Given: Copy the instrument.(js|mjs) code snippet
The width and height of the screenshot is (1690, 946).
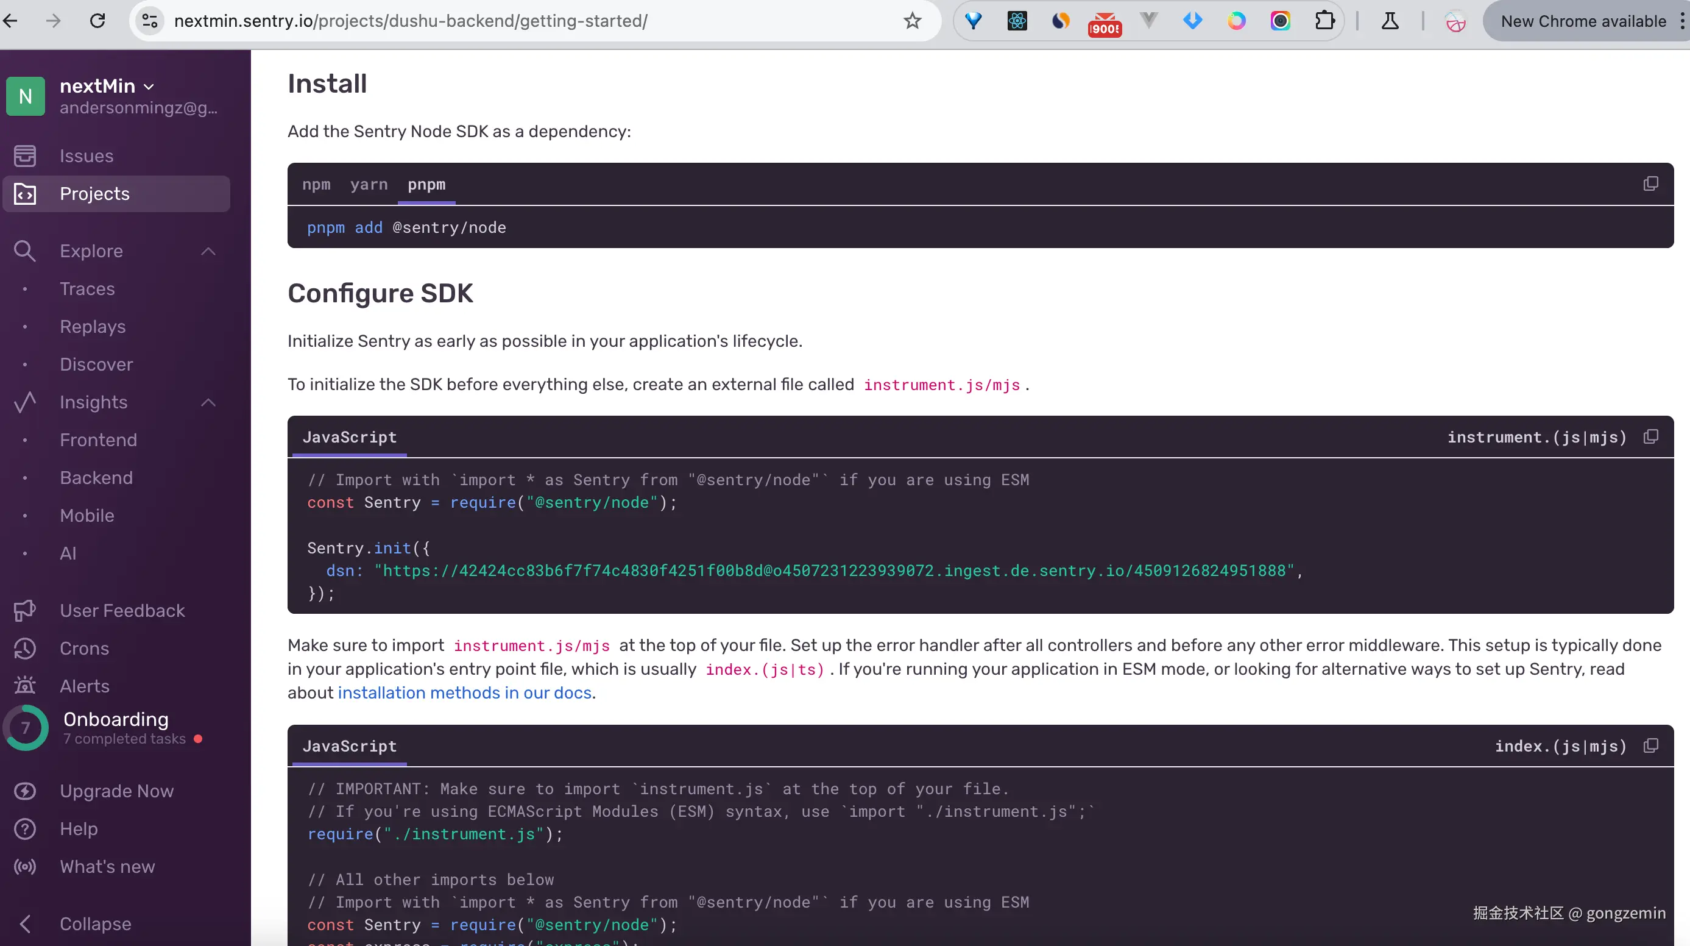Looking at the screenshot, I should point(1650,436).
